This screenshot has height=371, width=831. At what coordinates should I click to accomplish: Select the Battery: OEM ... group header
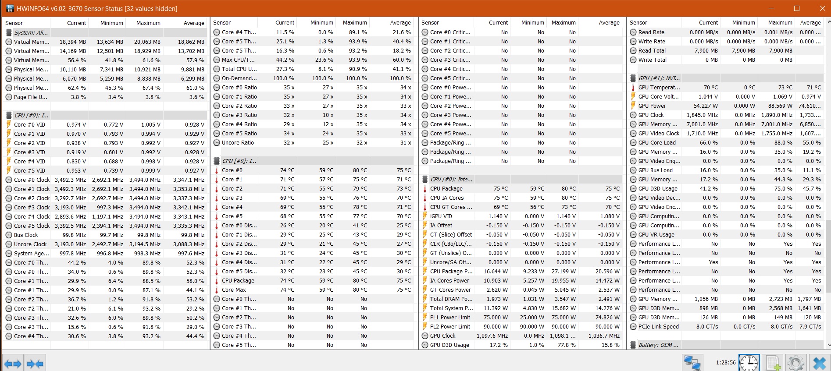726,345
